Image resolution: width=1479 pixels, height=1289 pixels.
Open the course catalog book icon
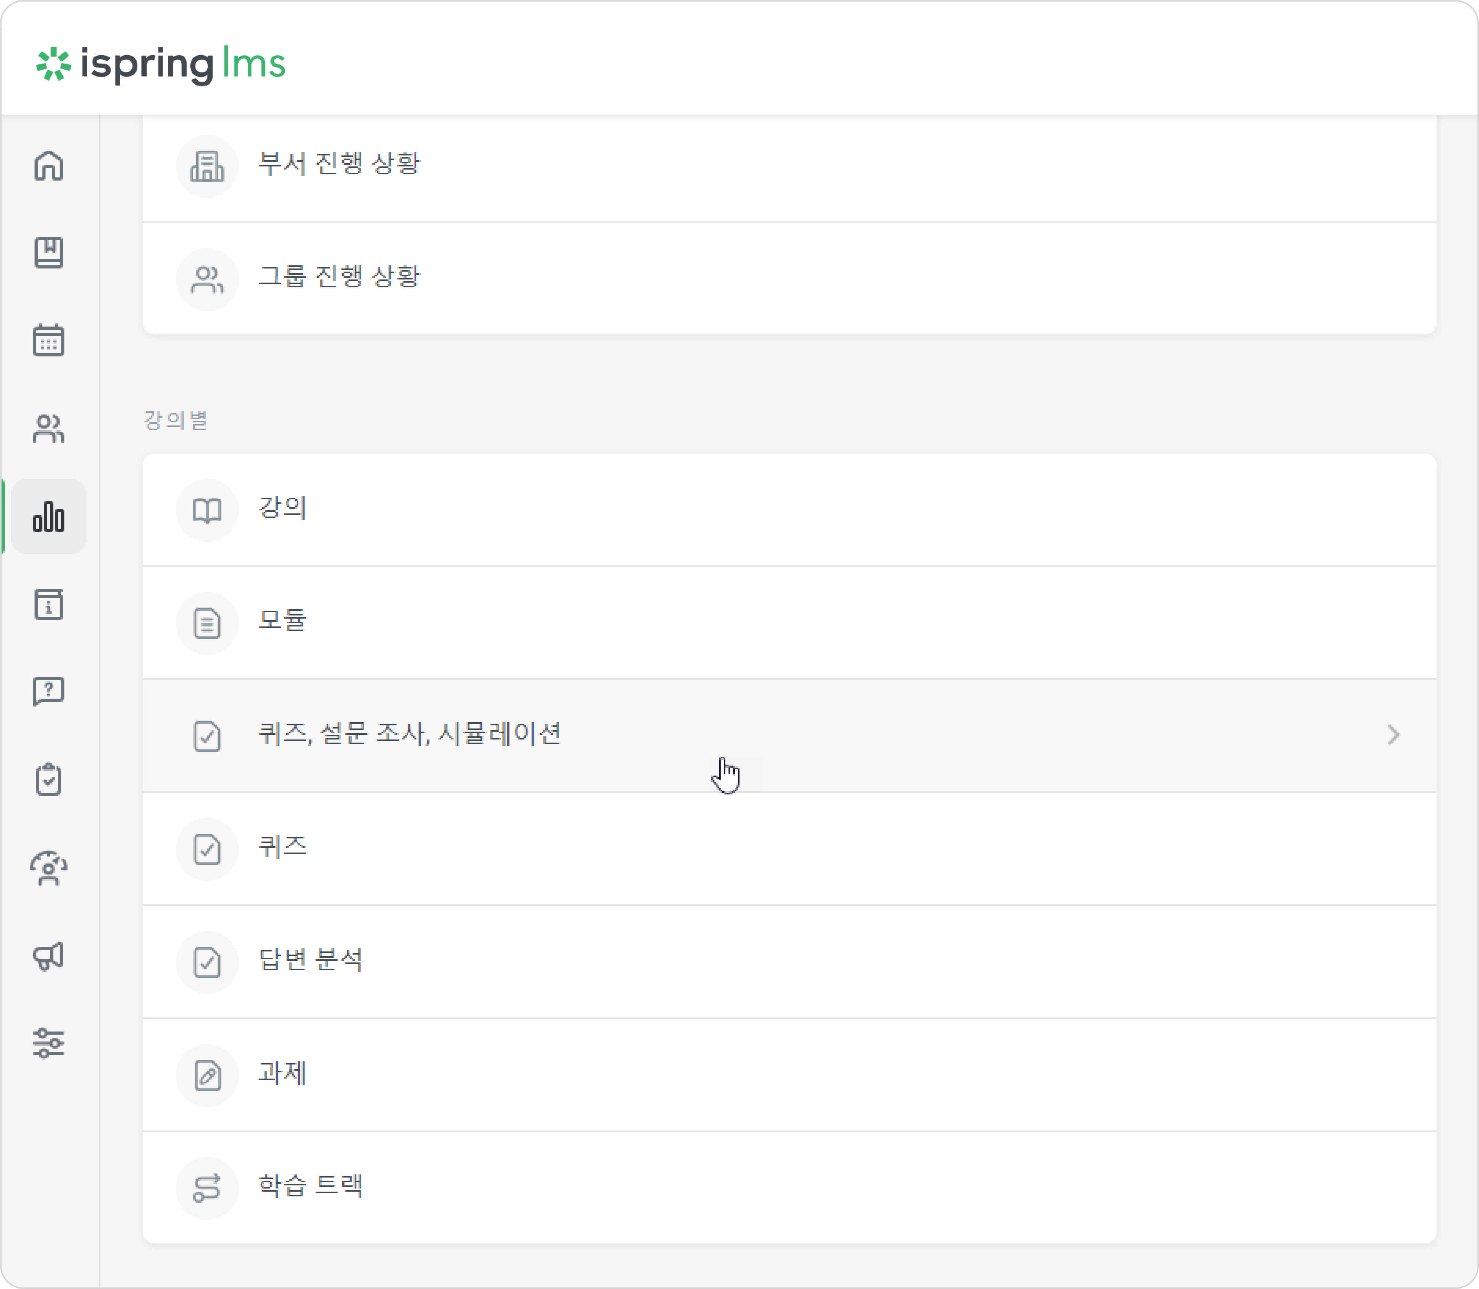(x=49, y=252)
